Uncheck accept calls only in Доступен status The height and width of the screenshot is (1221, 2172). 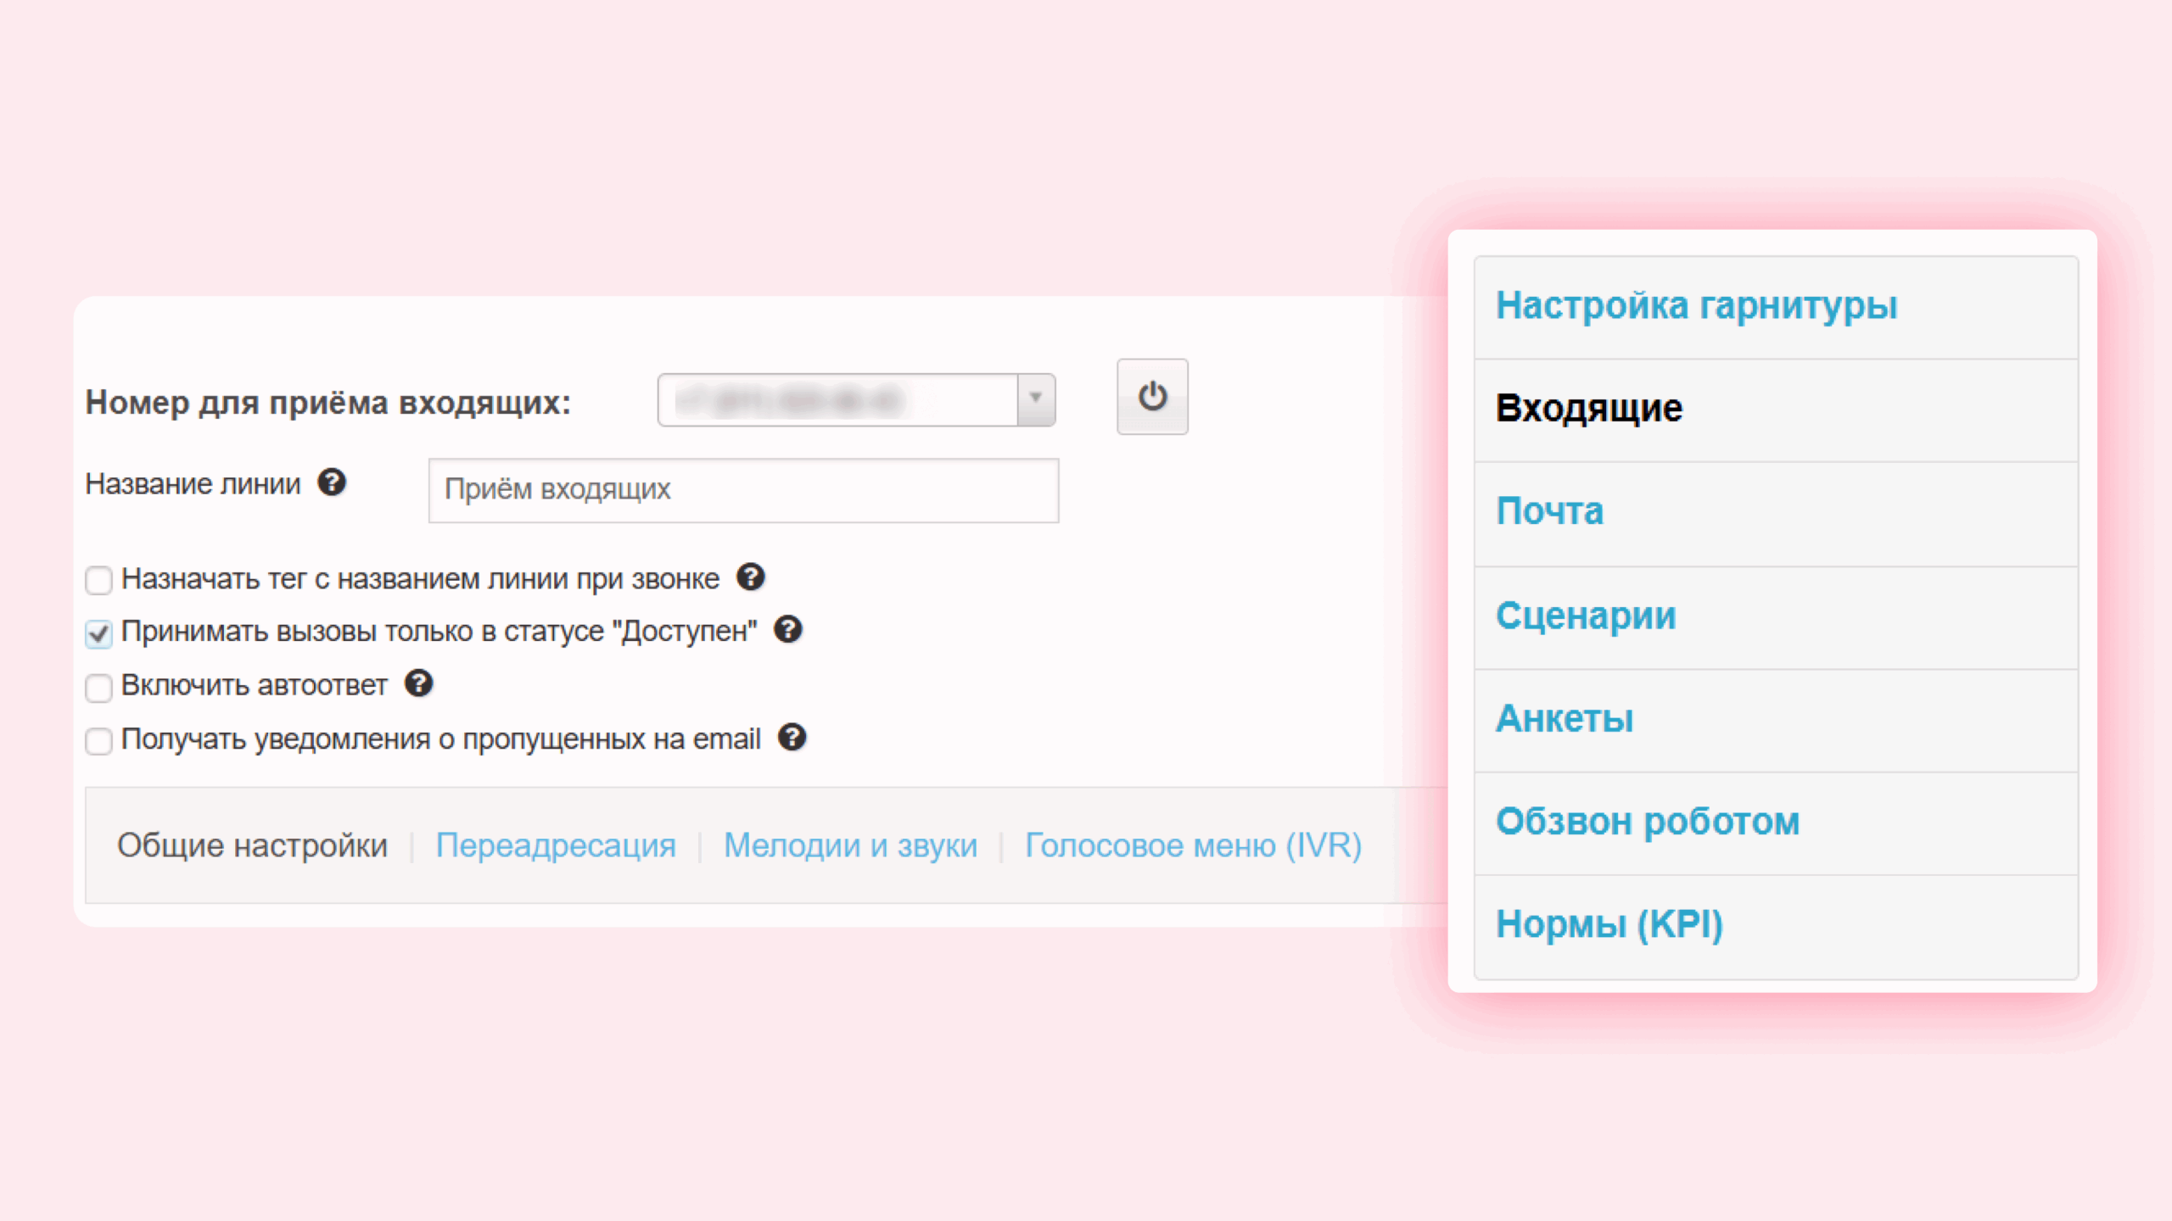tap(98, 633)
